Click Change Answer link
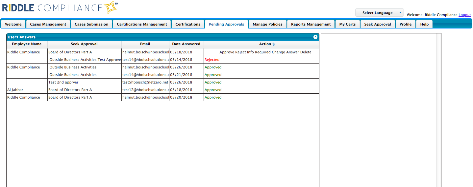The height and width of the screenshot is (187, 473). (286, 52)
